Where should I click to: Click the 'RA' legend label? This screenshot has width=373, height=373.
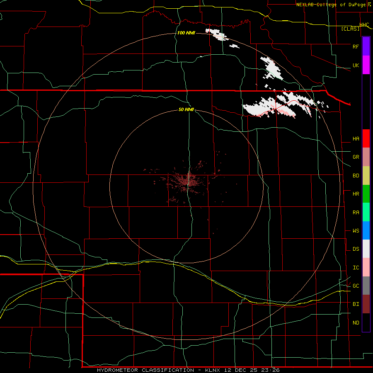[x=356, y=213]
